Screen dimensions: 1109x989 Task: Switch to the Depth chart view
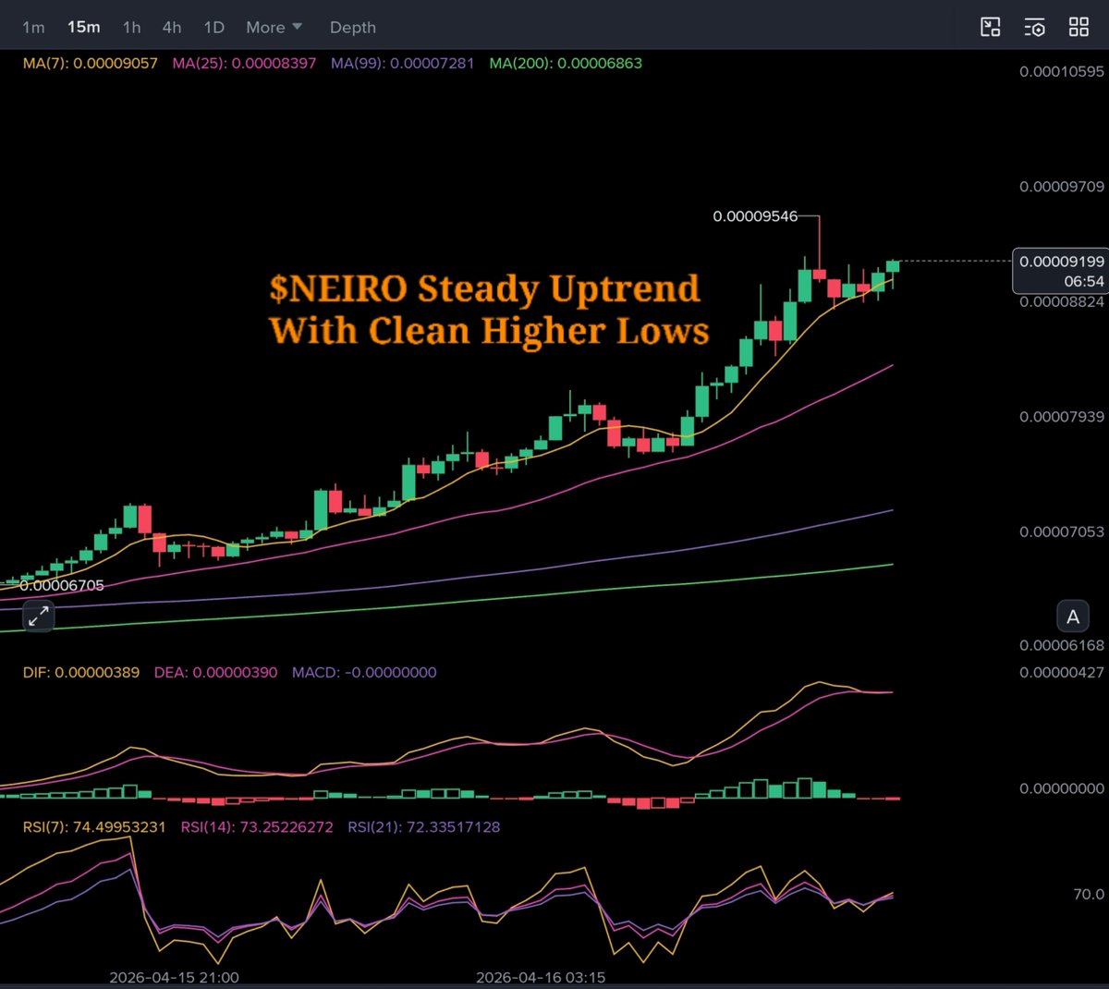pos(353,27)
